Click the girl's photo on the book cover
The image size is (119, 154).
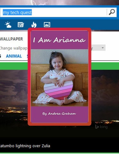pyautogui.click(x=59, y=78)
